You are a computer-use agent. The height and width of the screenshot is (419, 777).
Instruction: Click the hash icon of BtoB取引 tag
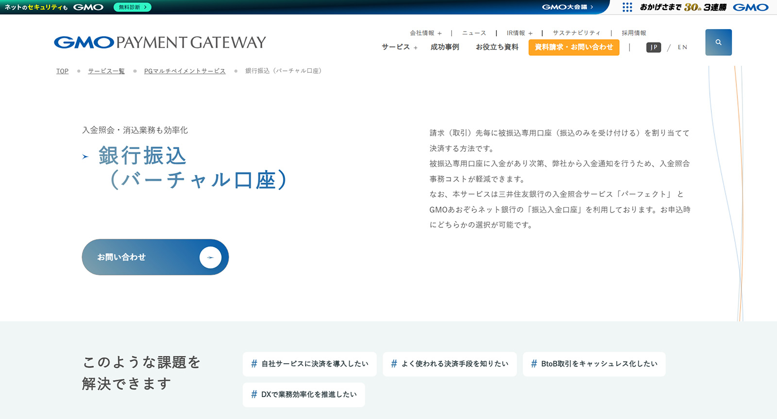coord(534,364)
